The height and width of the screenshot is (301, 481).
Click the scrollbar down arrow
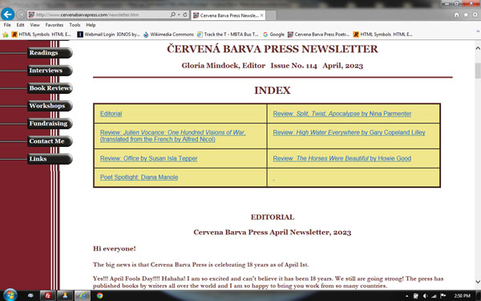coord(478,282)
